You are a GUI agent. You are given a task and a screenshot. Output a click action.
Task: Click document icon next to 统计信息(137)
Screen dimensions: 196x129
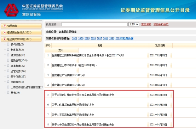(8, 76)
